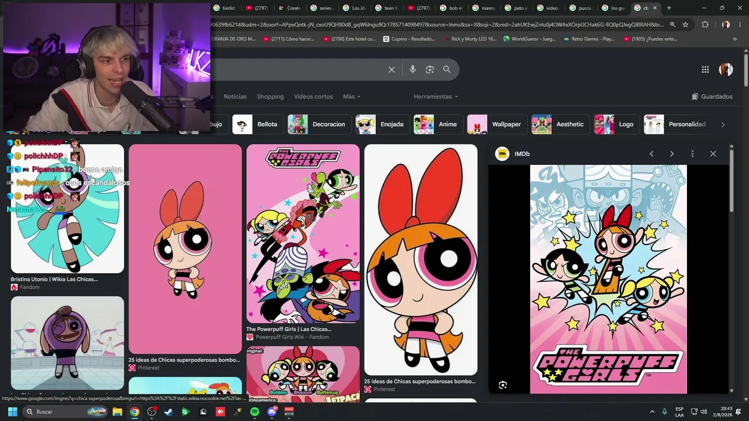
Task: Open Windows notifications bell
Action: pos(738,412)
